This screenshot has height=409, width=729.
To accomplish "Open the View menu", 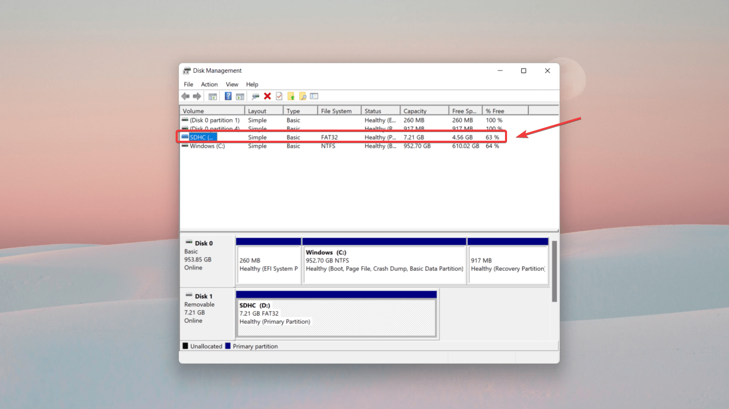I will 232,84.
